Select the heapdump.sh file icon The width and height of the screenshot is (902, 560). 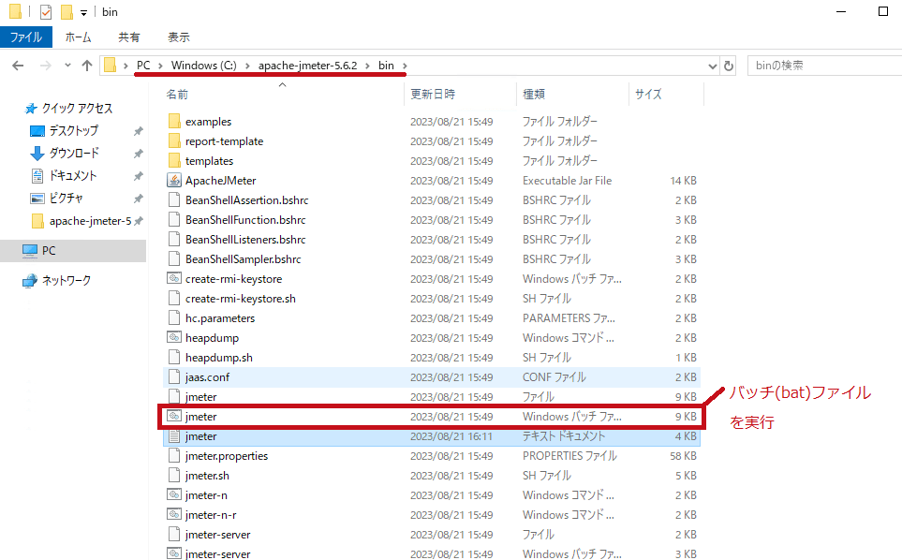tap(174, 357)
